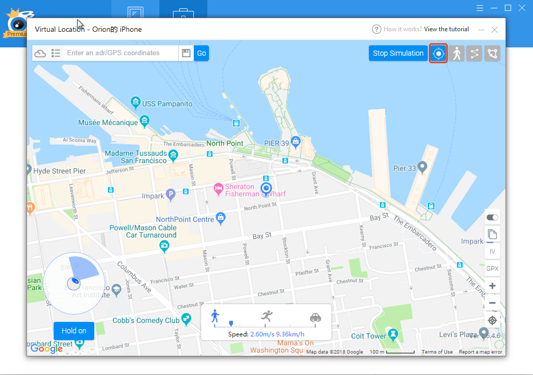The width and height of the screenshot is (533, 375).
Task: Select the driving car speed option
Action: click(x=315, y=317)
